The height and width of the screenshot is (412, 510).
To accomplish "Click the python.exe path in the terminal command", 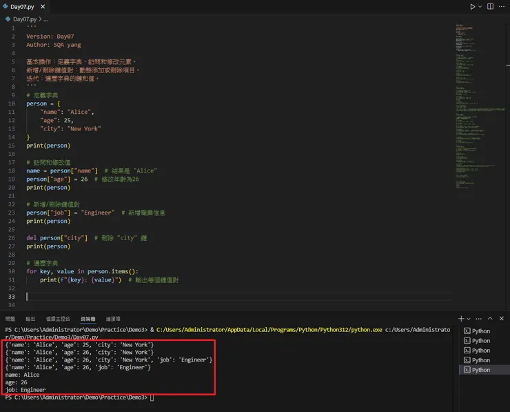I will (x=269, y=330).
